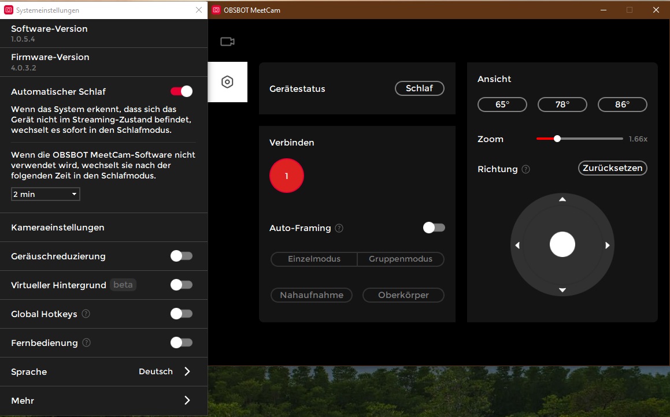The image size is (670, 417).
Task: Click the Zoom slider handle
Action: (557, 139)
